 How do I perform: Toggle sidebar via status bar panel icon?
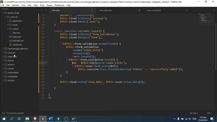coord(4,113)
